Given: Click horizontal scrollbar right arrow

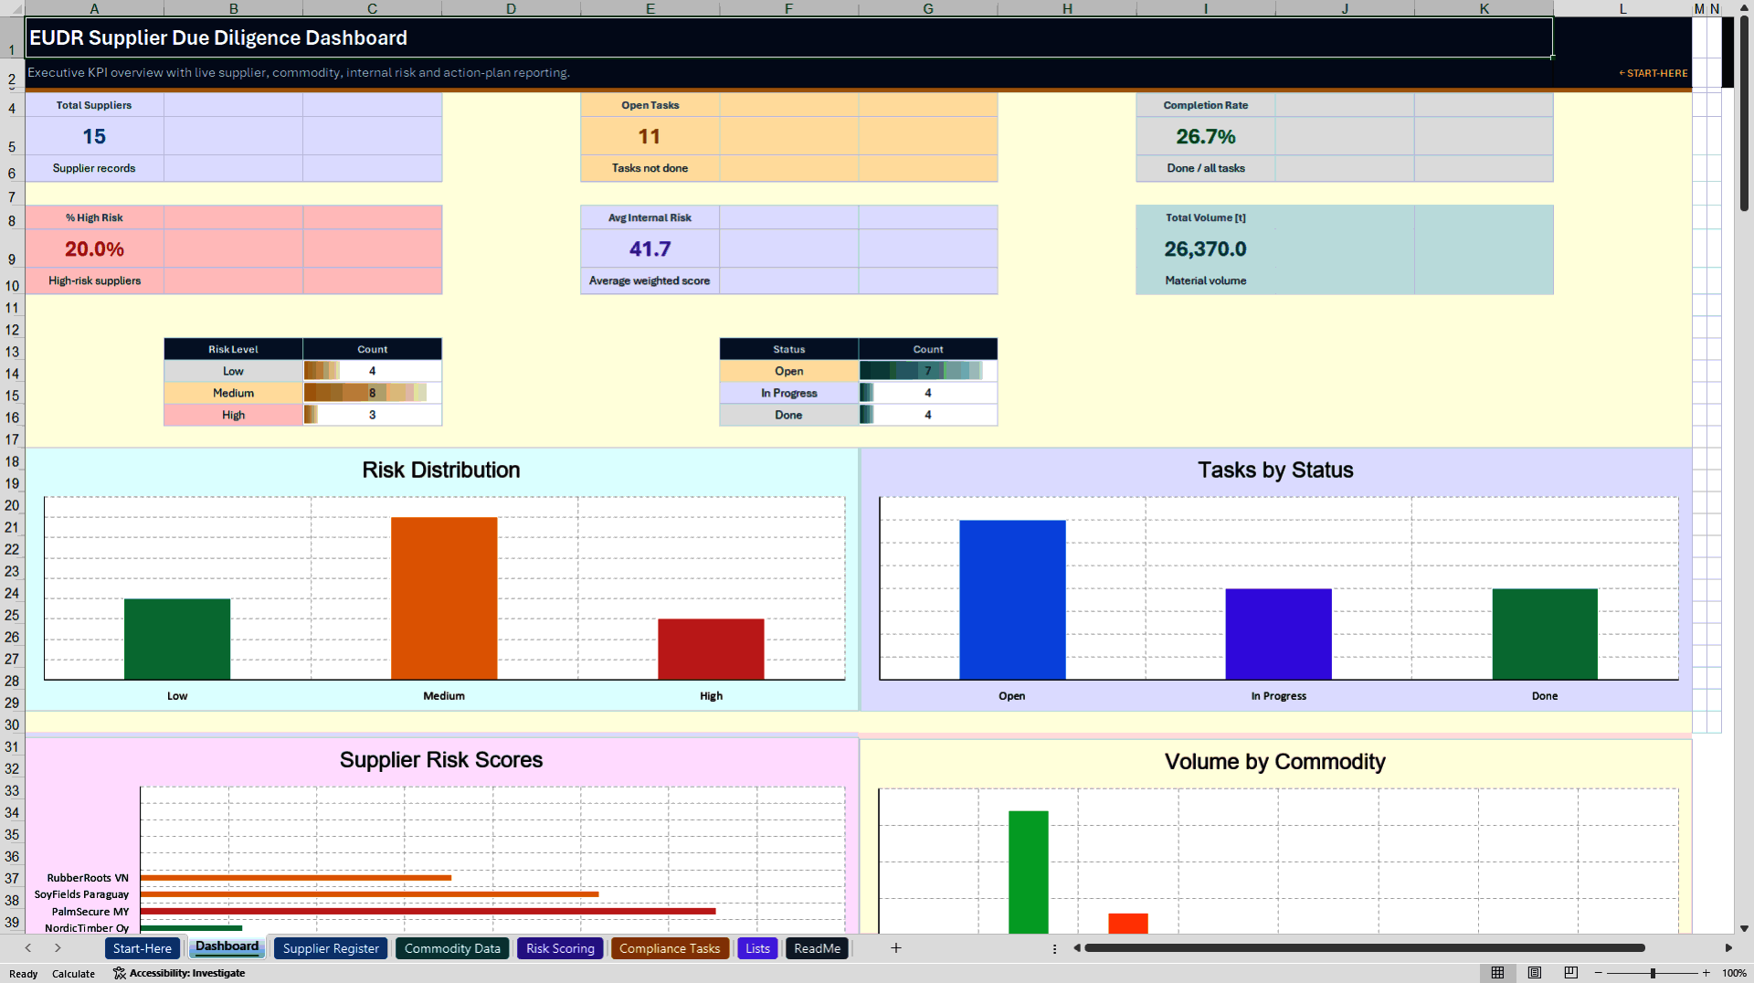Looking at the screenshot, I should tap(1728, 948).
